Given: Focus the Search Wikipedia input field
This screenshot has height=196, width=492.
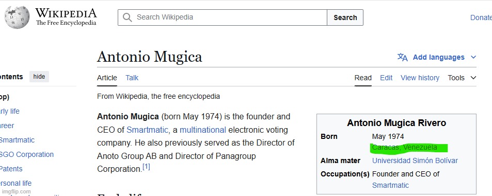Looking at the screenshot, I should click(223, 17).
